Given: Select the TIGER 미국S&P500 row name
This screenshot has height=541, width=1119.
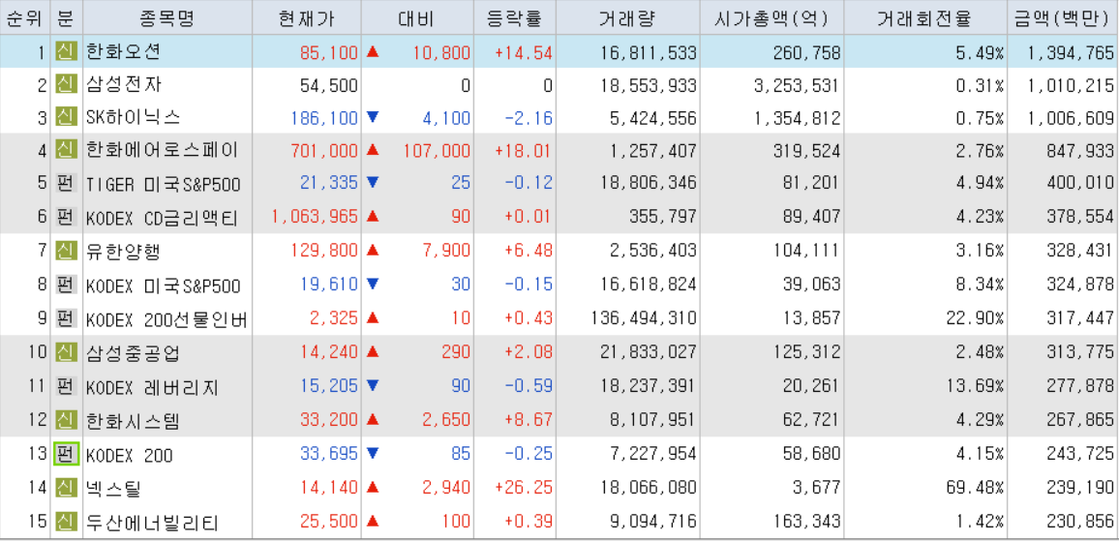Looking at the screenshot, I should point(164,184).
